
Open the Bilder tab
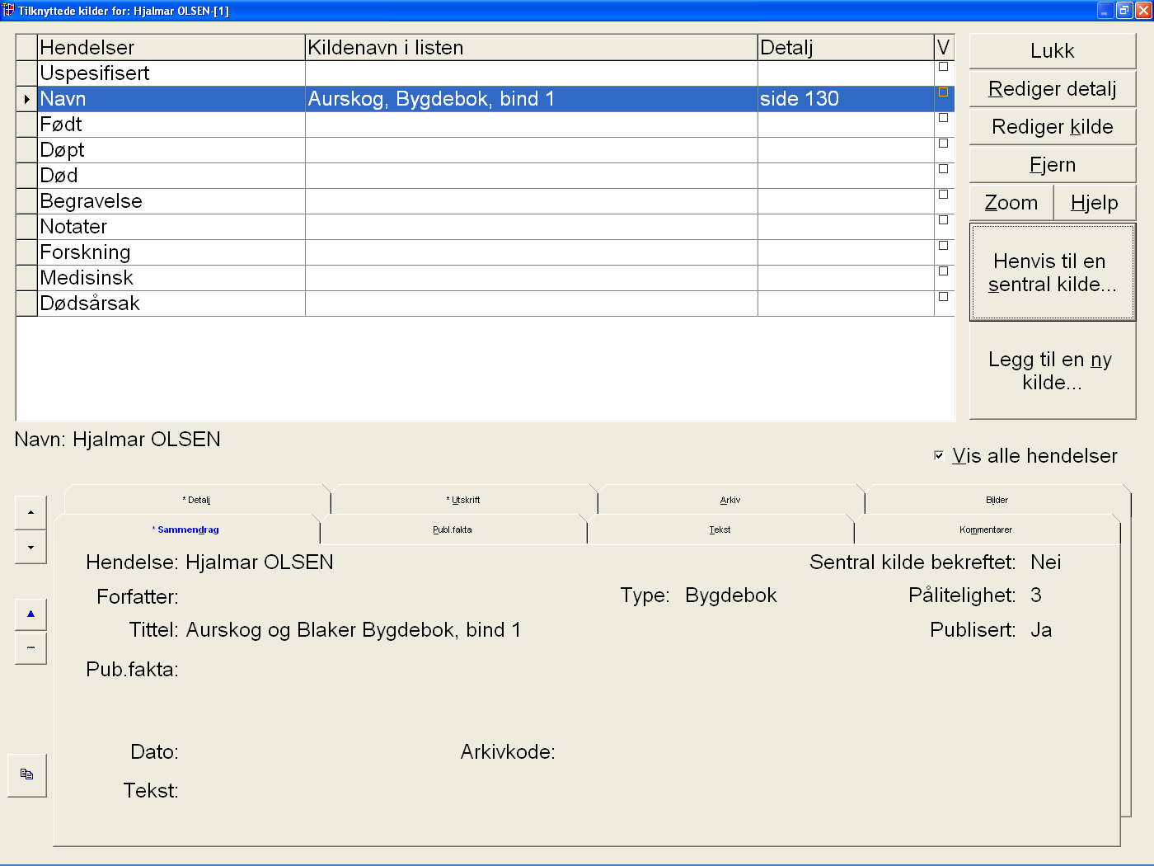tap(997, 500)
